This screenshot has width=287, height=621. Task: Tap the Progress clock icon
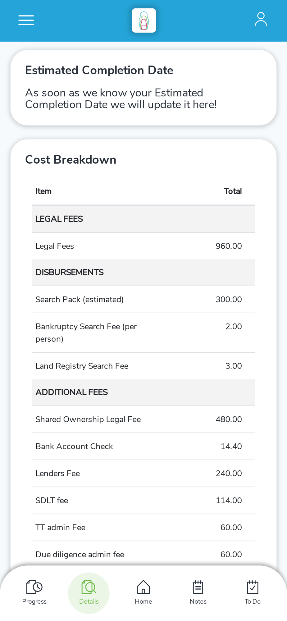tap(34, 587)
